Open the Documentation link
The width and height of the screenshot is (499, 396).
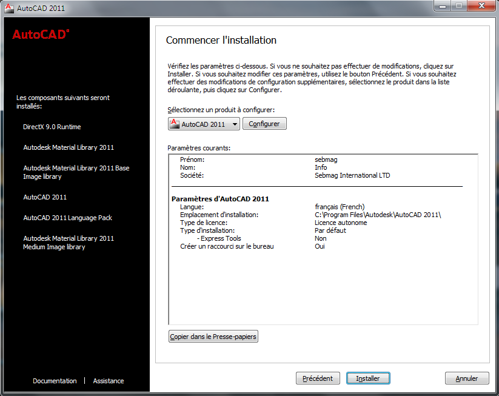click(55, 381)
